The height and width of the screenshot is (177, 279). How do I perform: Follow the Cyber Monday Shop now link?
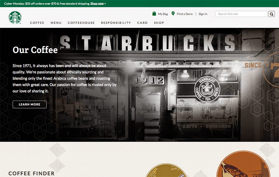[x=97, y=4]
